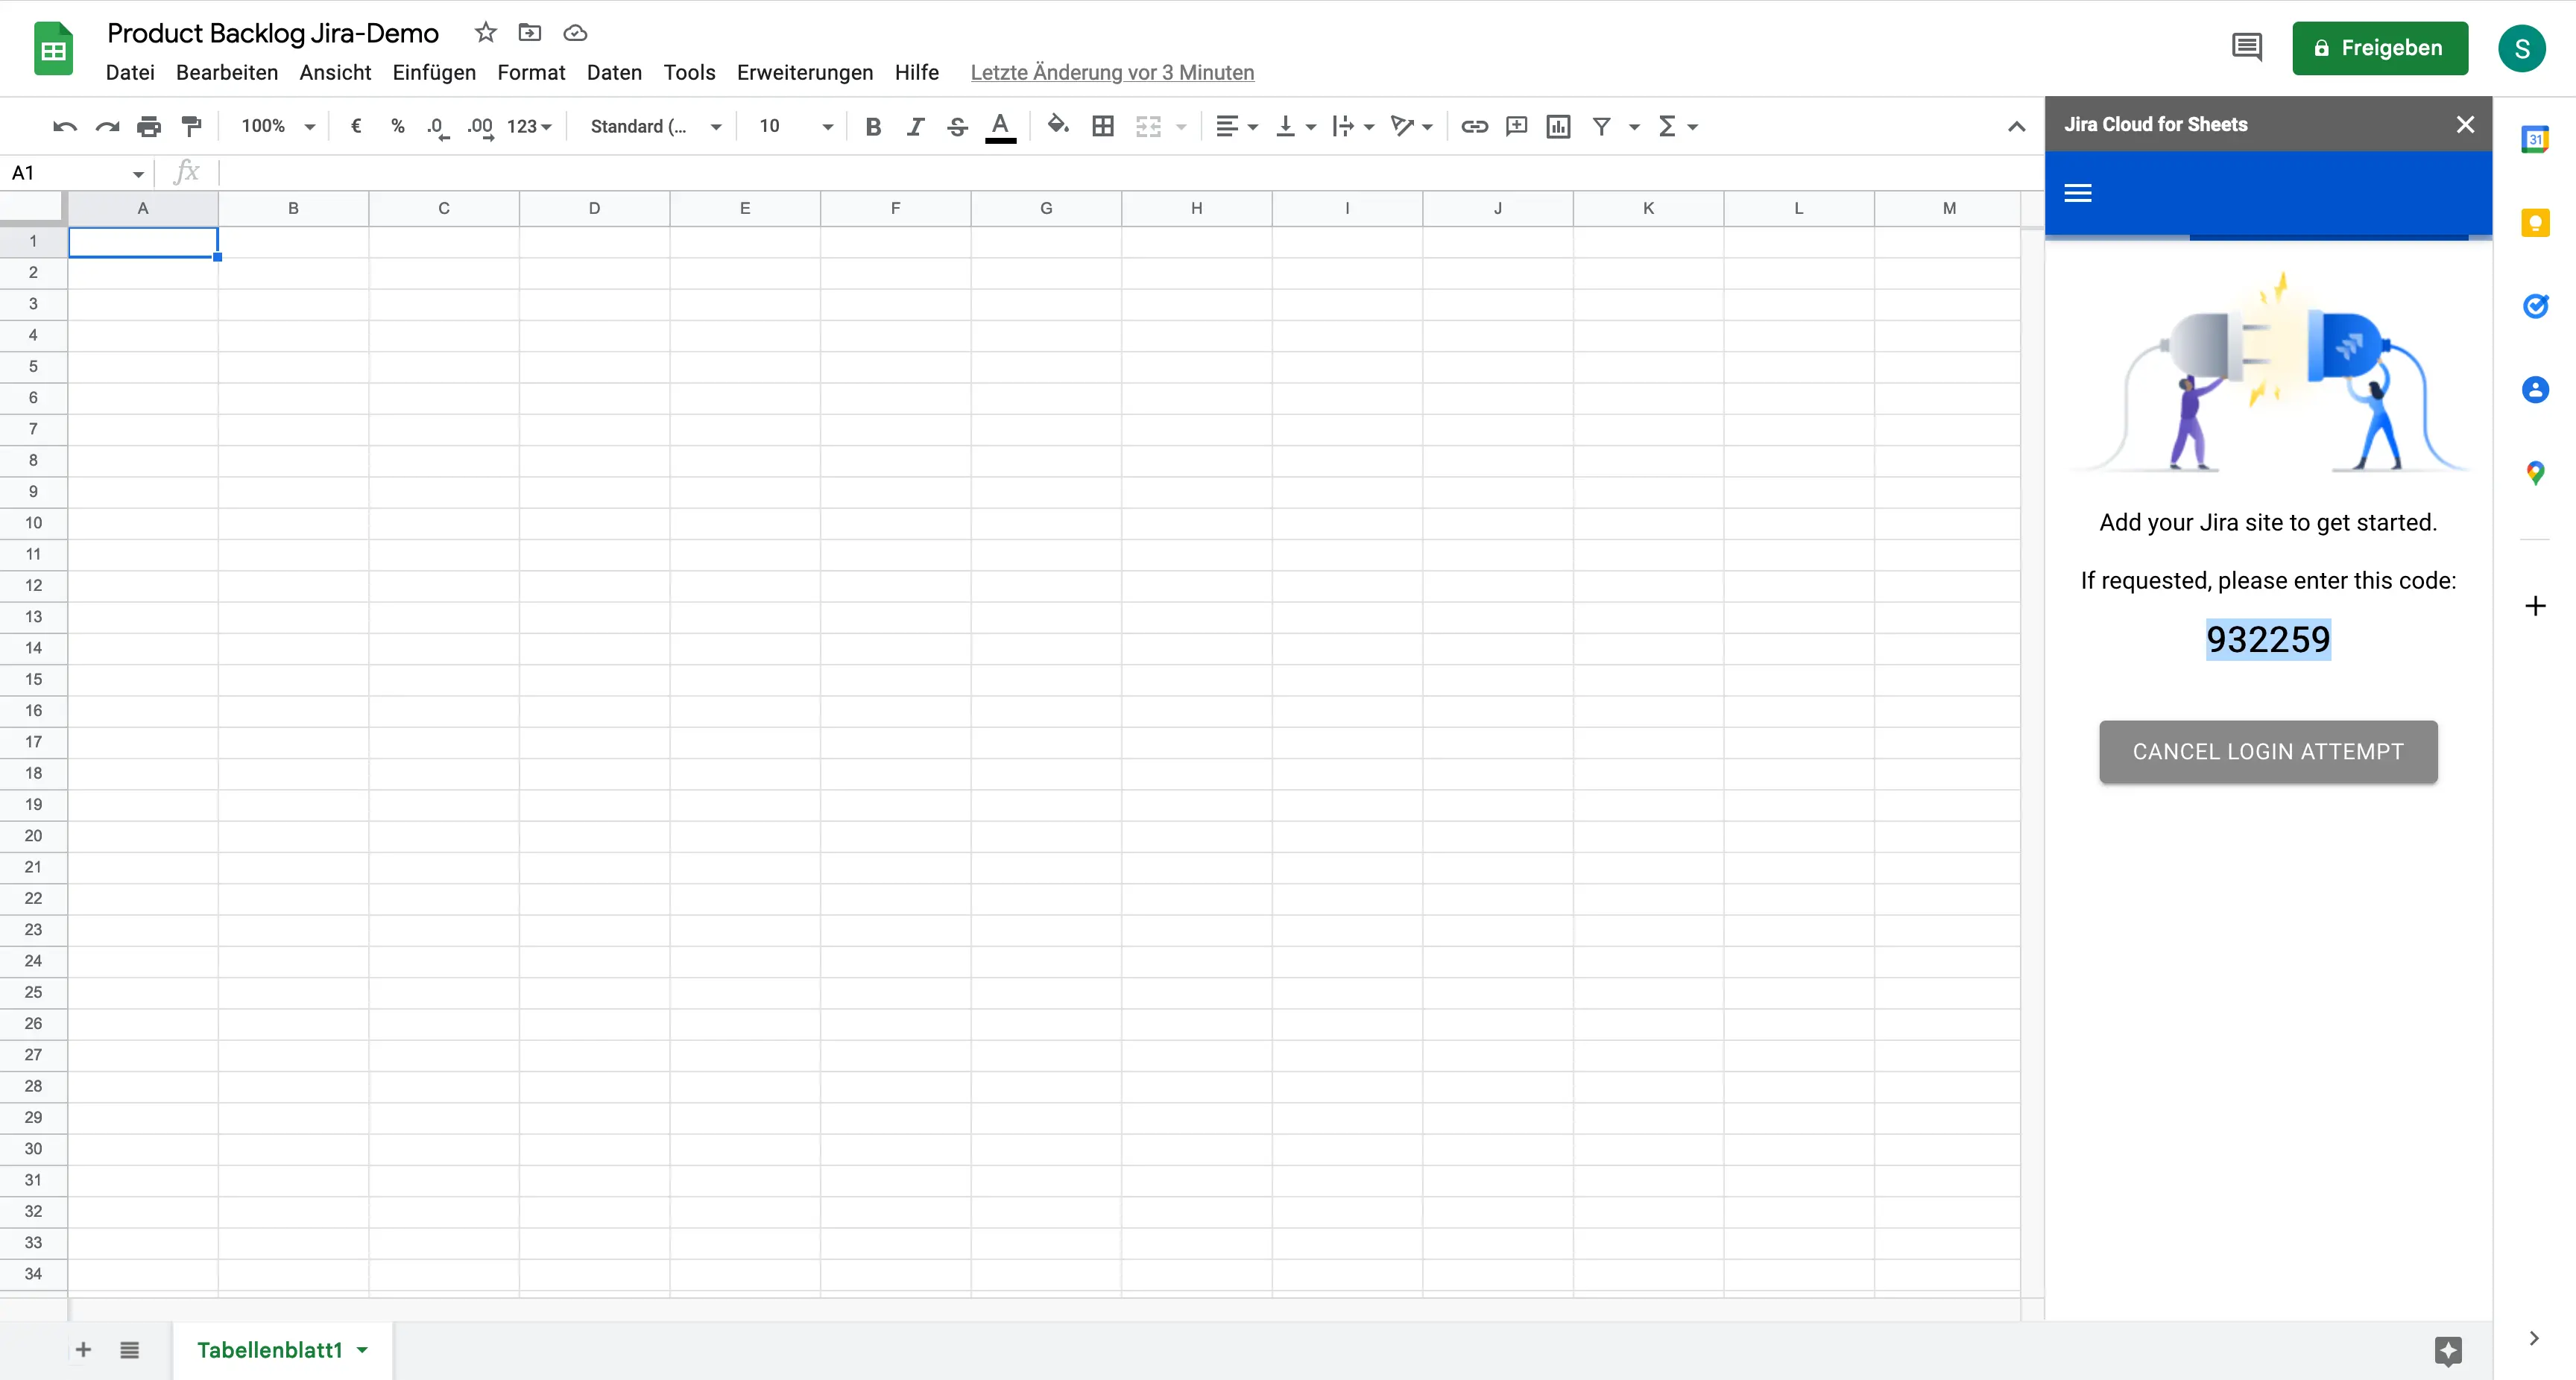Cancel the Jira login attempt
This screenshot has width=2576, height=1380.
click(x=2267, y=751)
